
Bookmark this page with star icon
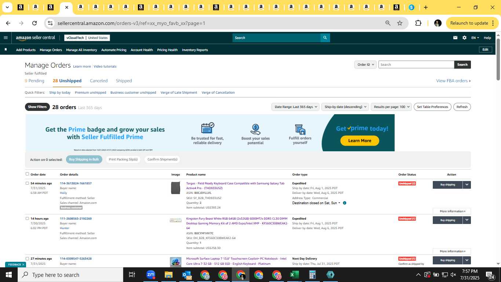[x=400, y=23]
